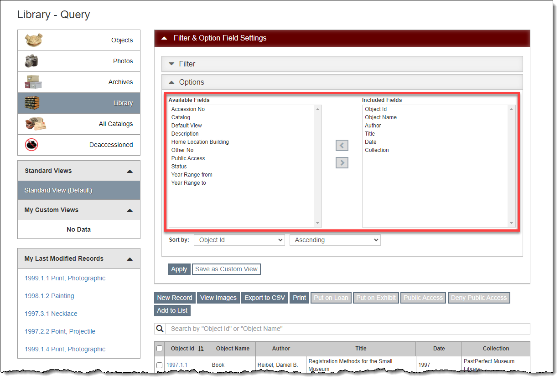Open the Ascending sort order dropdown
This screenshot has width=560, height=380.
(x=335, y=240)
